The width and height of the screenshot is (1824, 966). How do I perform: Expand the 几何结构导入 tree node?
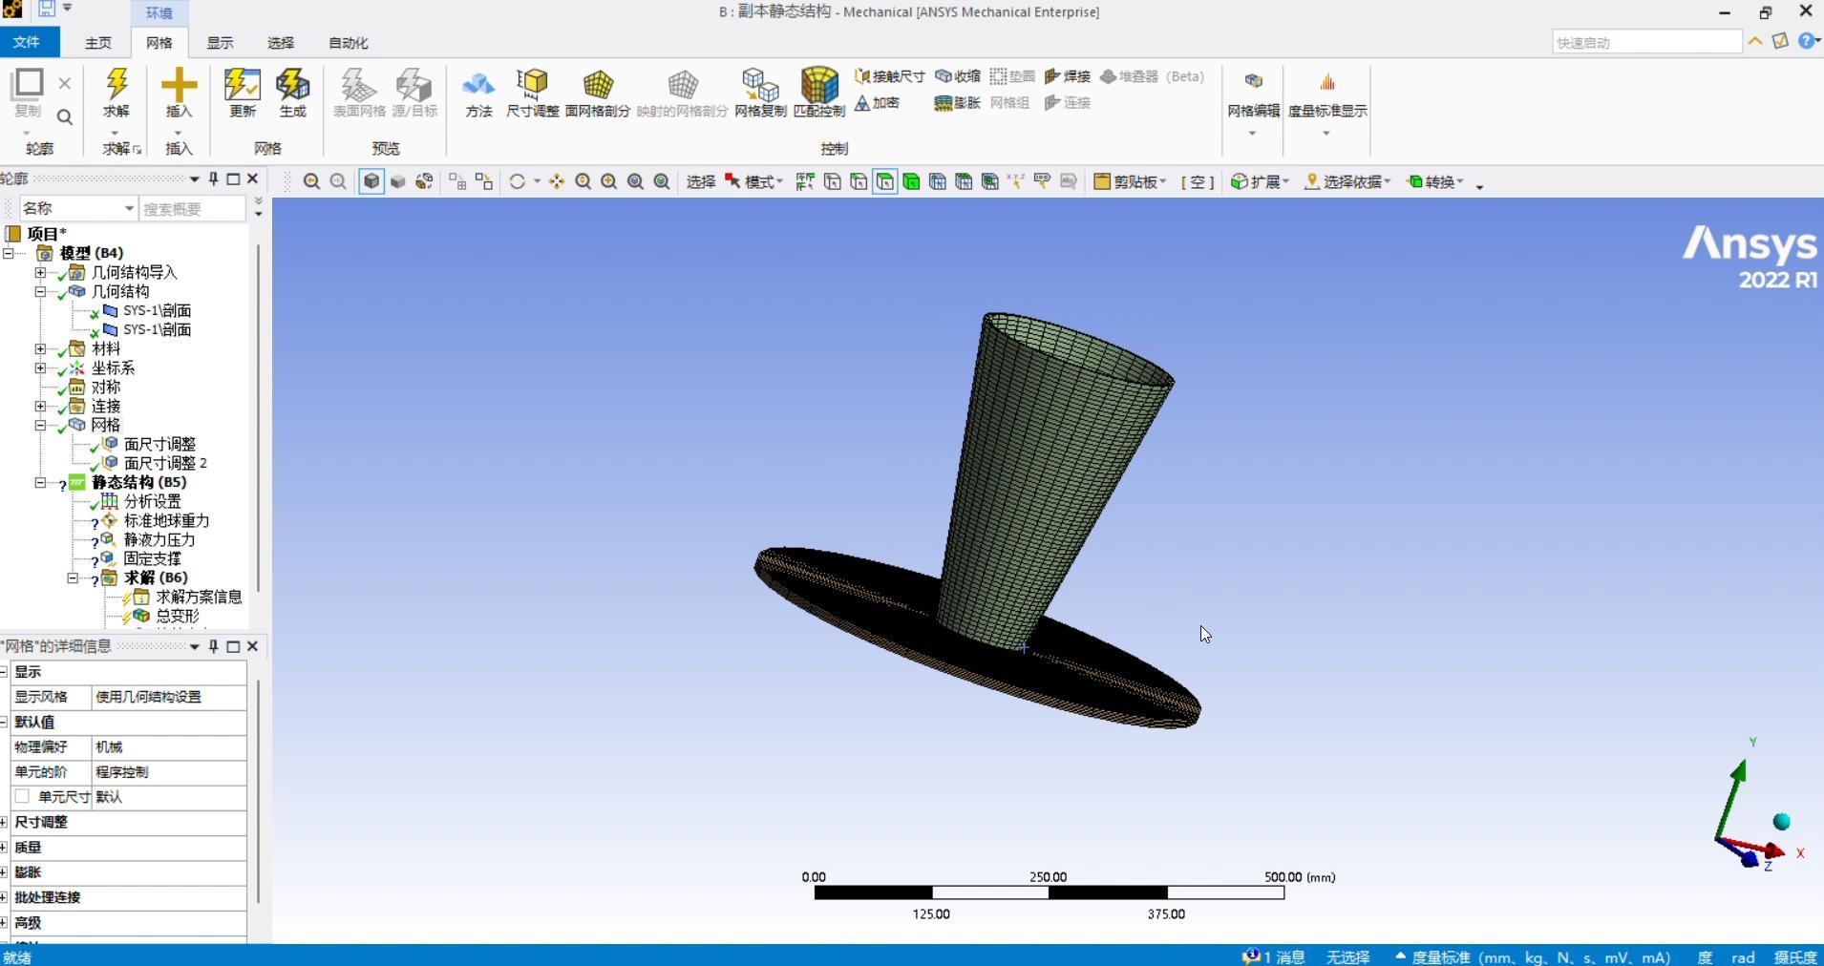pyautogui.click(x=40, y=272)
